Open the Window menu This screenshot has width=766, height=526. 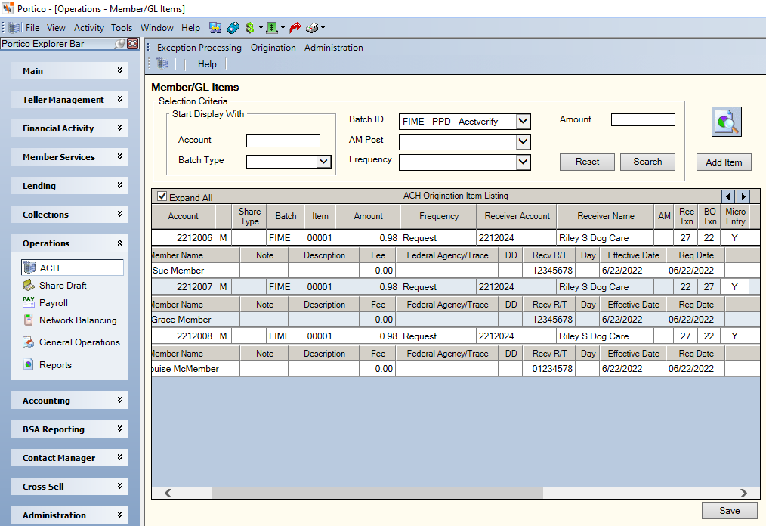coord(157,28)
